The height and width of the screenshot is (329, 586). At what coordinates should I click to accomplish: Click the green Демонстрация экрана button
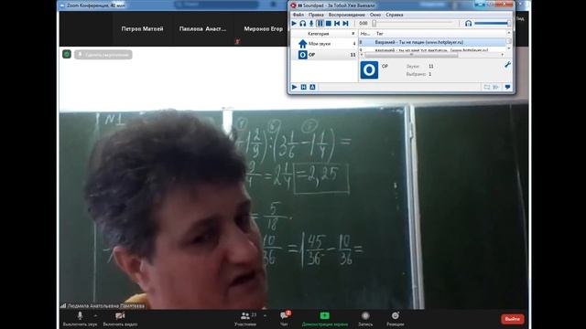324,319
